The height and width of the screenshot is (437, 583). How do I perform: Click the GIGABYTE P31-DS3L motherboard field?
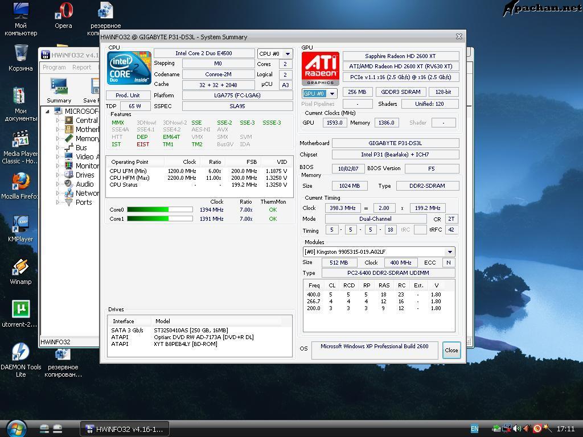pos(396,143)
